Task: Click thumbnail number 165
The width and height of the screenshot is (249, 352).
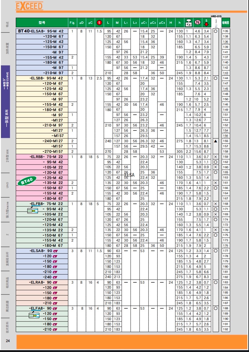Action: tap(226, 172)
